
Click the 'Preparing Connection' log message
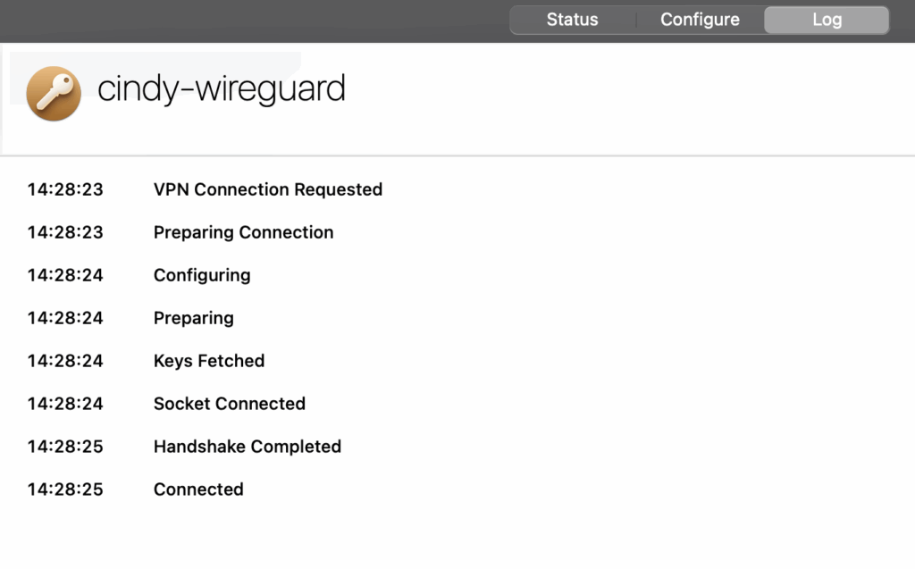tap(243, 232)
